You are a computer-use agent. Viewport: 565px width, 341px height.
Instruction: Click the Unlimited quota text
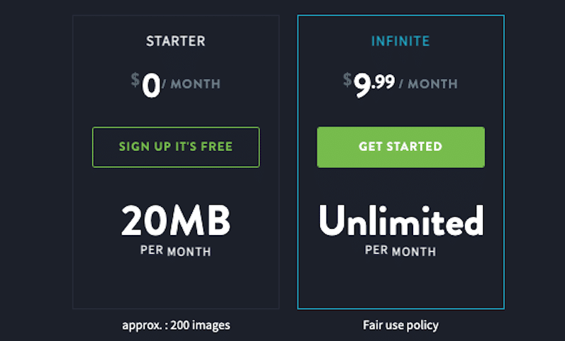tap(401, 220)
